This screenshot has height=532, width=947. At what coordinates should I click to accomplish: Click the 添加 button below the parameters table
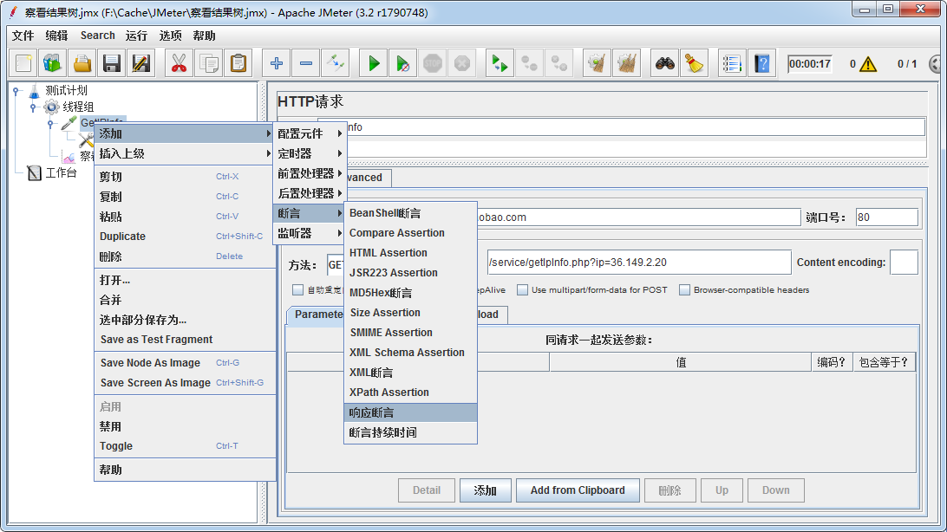(x=485, y=490)
